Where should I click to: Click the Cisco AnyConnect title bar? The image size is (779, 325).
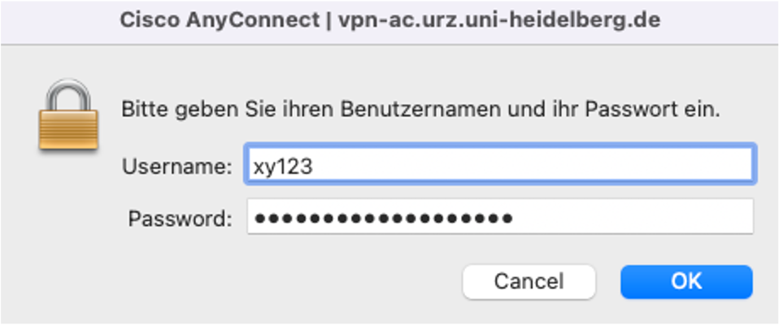pos(389,21)
